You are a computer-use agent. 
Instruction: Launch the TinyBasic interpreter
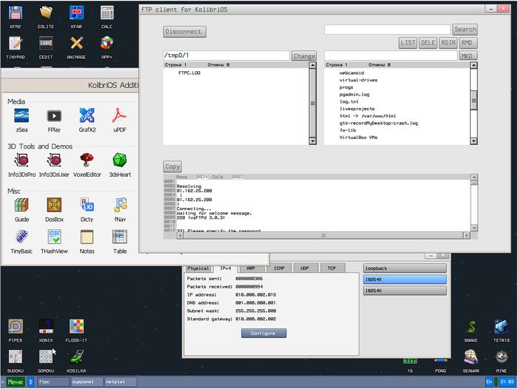(x=21, y=238)
